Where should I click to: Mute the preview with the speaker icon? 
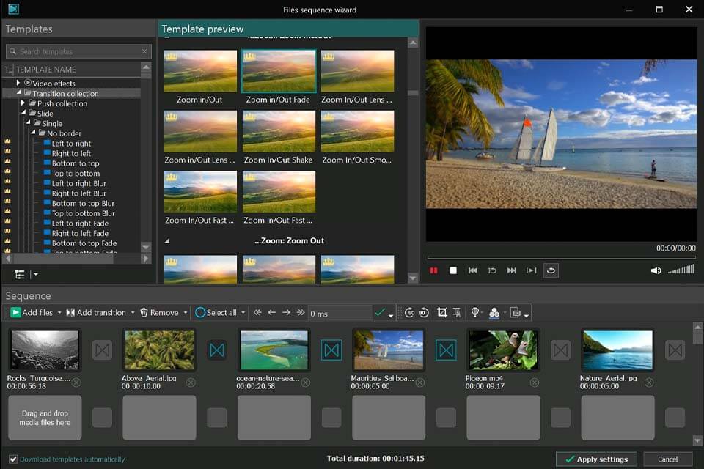[x=656, y=270]
